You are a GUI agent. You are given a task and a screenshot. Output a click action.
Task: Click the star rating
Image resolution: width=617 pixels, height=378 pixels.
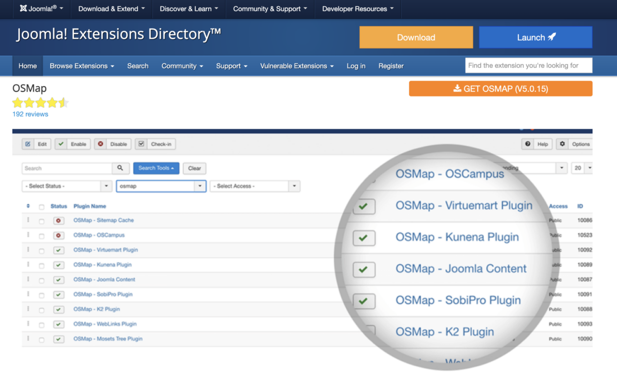tap(41, 102)
